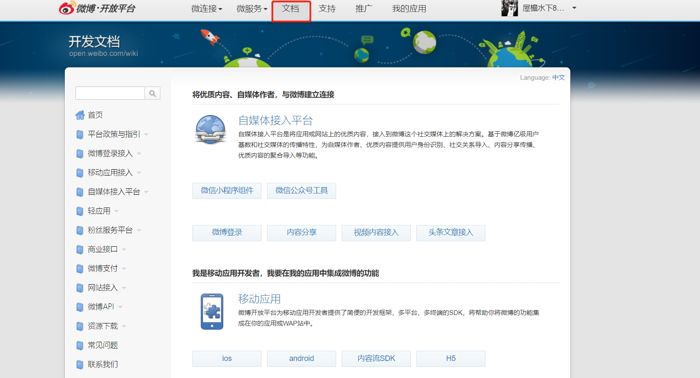The width and height of the screenshot is (700, 378).
Task: Expand the 自媒体接入平台 sidebar arrow
Action: pos(146,192)
